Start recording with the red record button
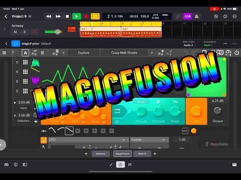The height and width of the screenshot is (180, 241). 86,16
